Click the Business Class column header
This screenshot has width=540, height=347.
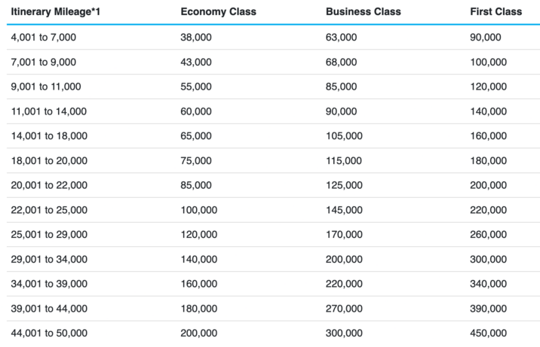(363, 12)
